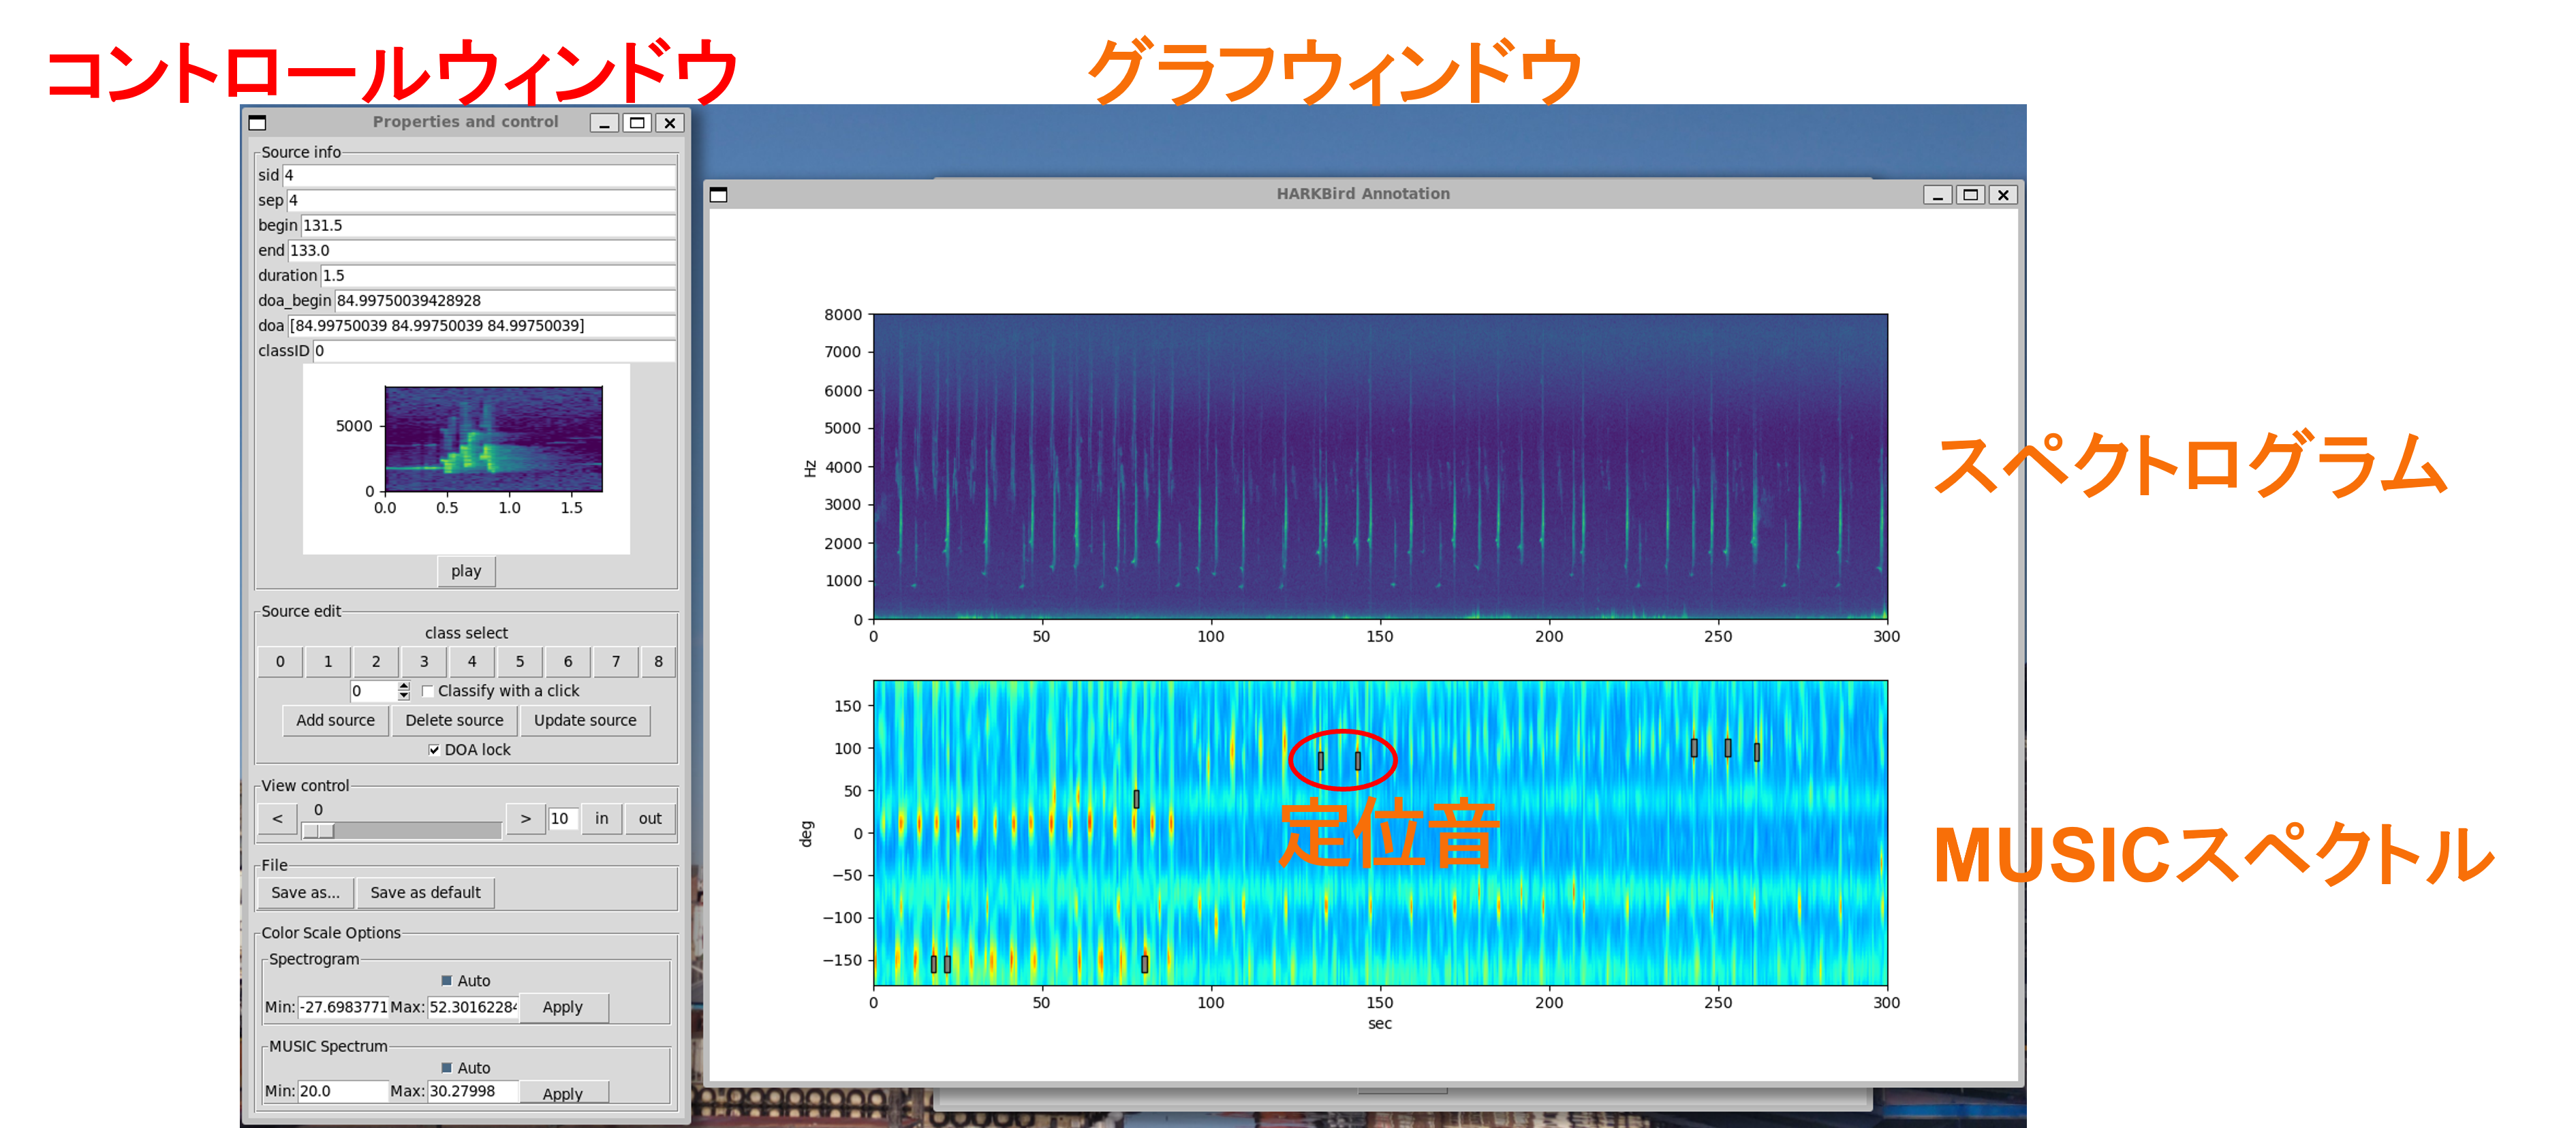The height and width of the screenshot is (1128, 2576).
Task: Click the source spectrogram thumbnail
Action: click(494, 439)
